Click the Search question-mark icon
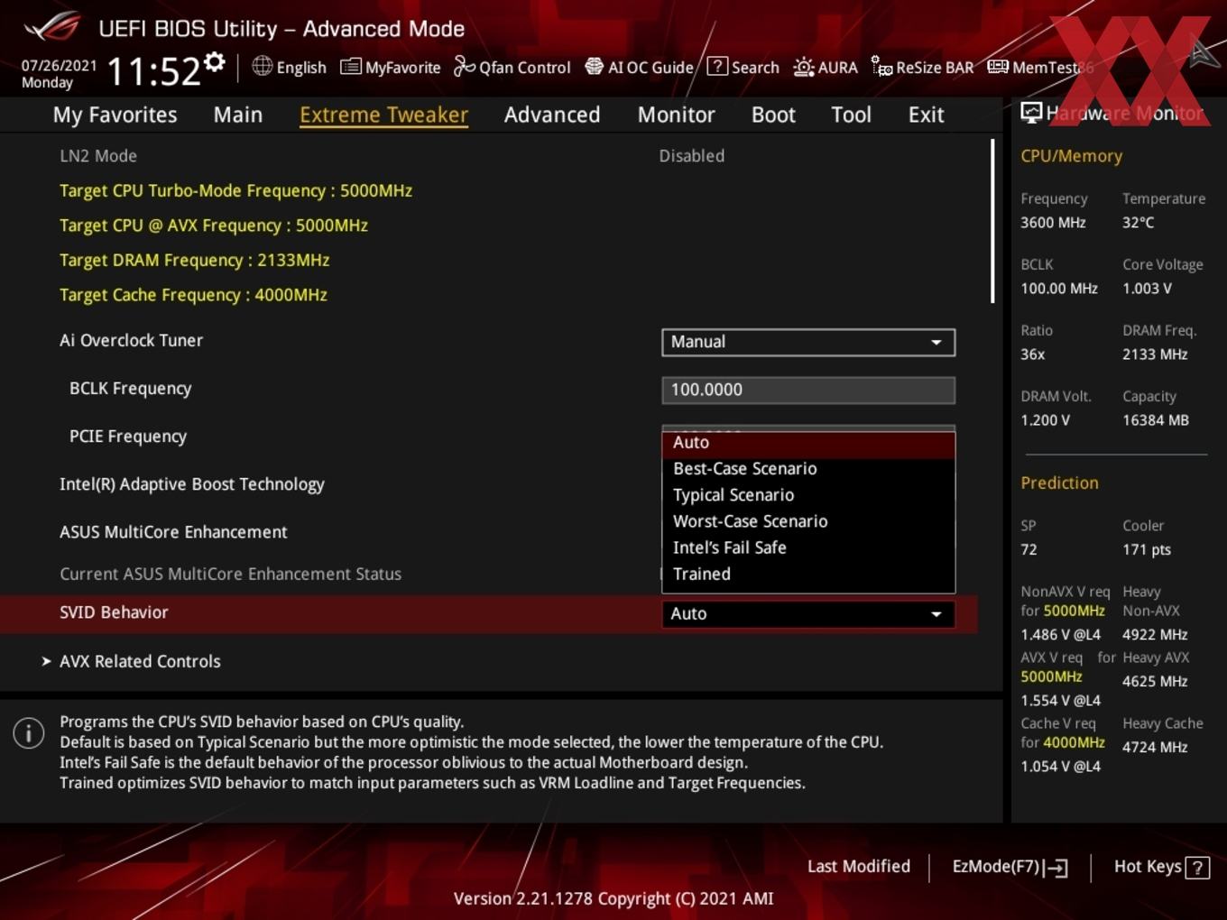1227x920 pixels. click(x=717, y=66)
